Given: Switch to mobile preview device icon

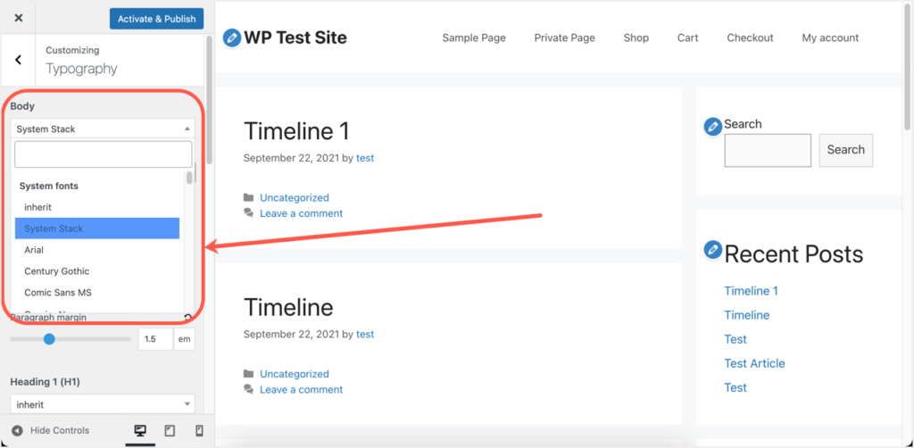Looking at the screenshot, I should (x=198, y=431).
